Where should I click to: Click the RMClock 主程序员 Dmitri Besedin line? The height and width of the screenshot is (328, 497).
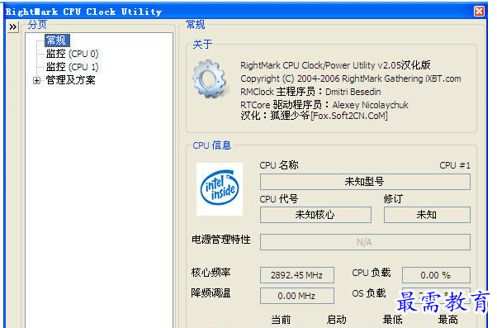pos(310,92)
